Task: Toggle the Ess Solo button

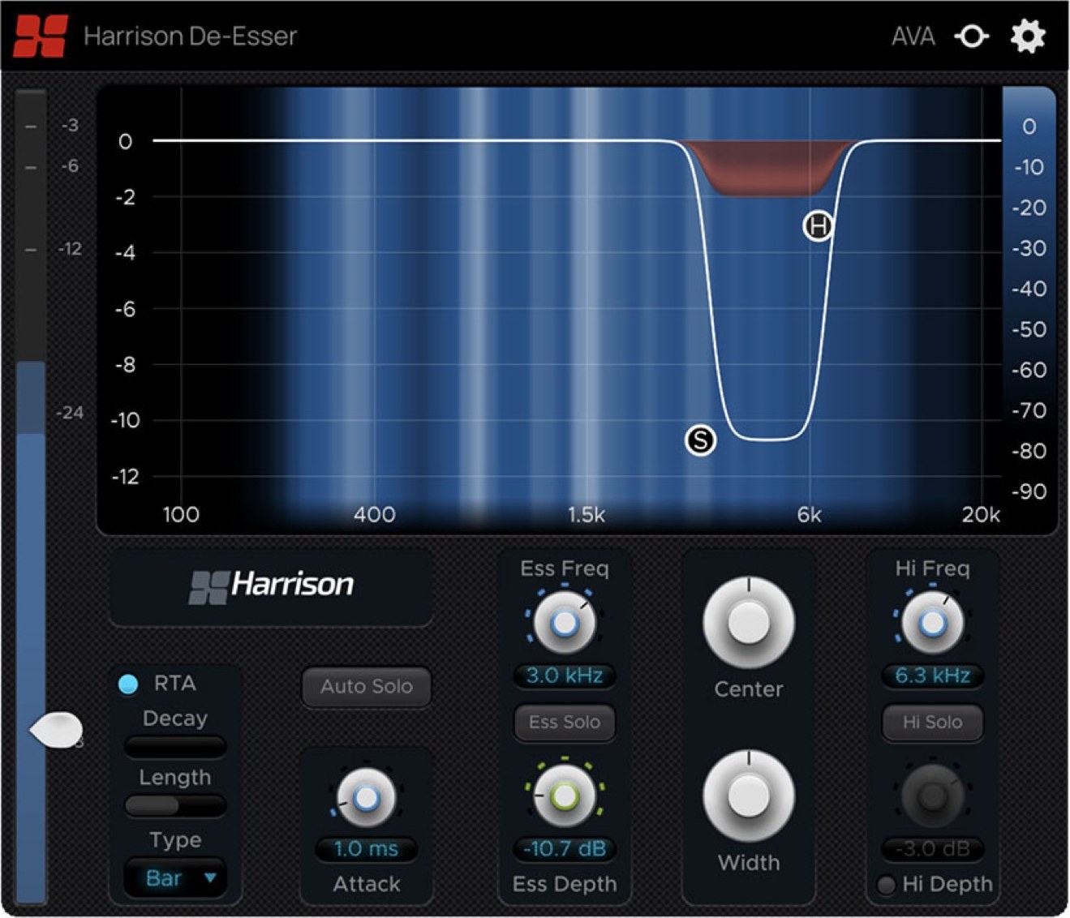Action: coord(565,722)
